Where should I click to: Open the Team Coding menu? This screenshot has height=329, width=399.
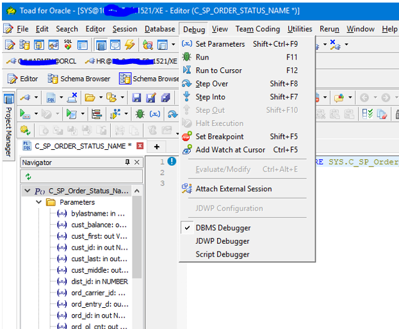click(x=257, y=29)
